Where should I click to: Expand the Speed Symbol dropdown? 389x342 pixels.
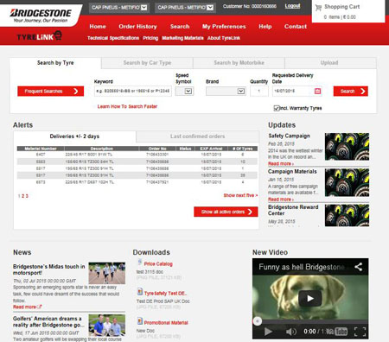pyautogui.click(x=184, y=92)
